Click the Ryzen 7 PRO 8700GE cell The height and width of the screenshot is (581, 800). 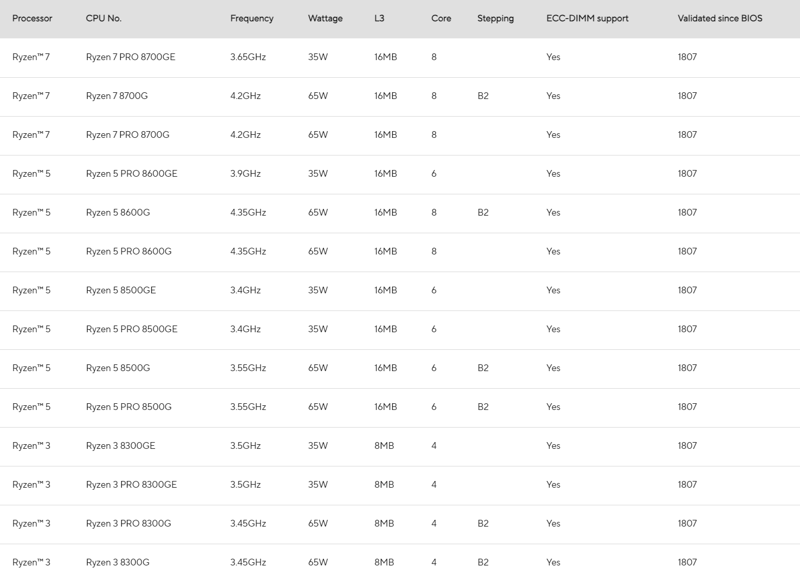[131, 57]
